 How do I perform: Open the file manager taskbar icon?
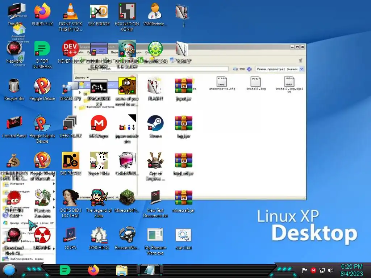(x=122, y=270)
